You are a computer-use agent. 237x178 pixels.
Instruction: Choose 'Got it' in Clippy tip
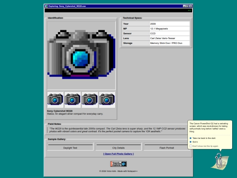[x=195, y=142]
